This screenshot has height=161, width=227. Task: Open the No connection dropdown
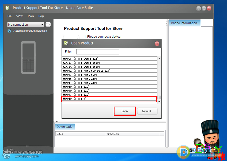[26, 24]
